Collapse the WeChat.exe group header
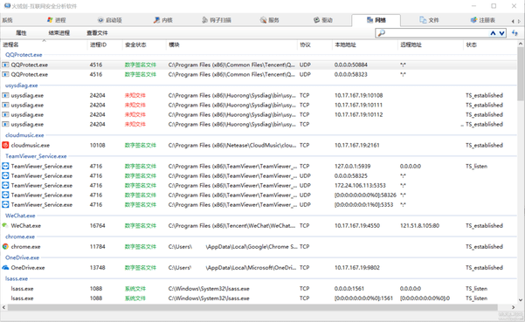This screenshot has height=322, width=525. pos(20,216)
